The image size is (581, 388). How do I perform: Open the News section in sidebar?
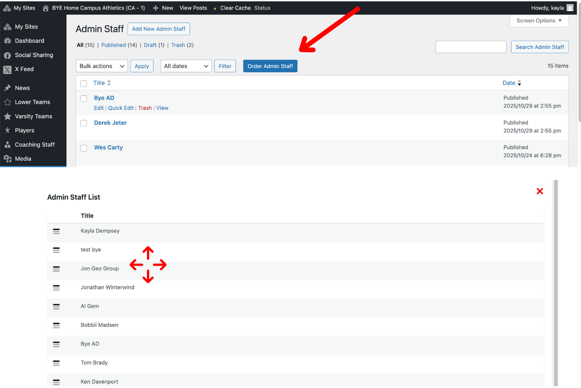[x=22, y=88]
